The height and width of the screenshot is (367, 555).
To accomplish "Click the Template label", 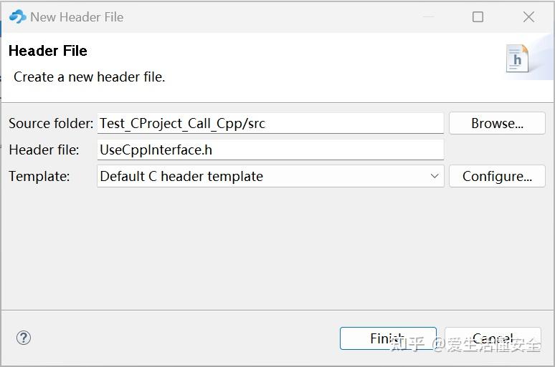I will tap(39, 176).
